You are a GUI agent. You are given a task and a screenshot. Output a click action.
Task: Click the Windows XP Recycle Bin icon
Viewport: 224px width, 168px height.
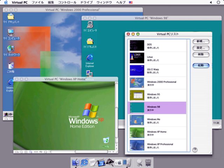click(106, 141)
